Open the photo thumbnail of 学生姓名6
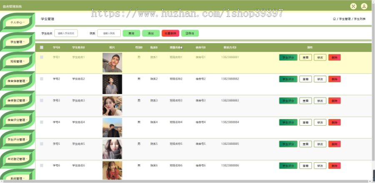This screenshot has width=375, height=183. pos(112,171)
